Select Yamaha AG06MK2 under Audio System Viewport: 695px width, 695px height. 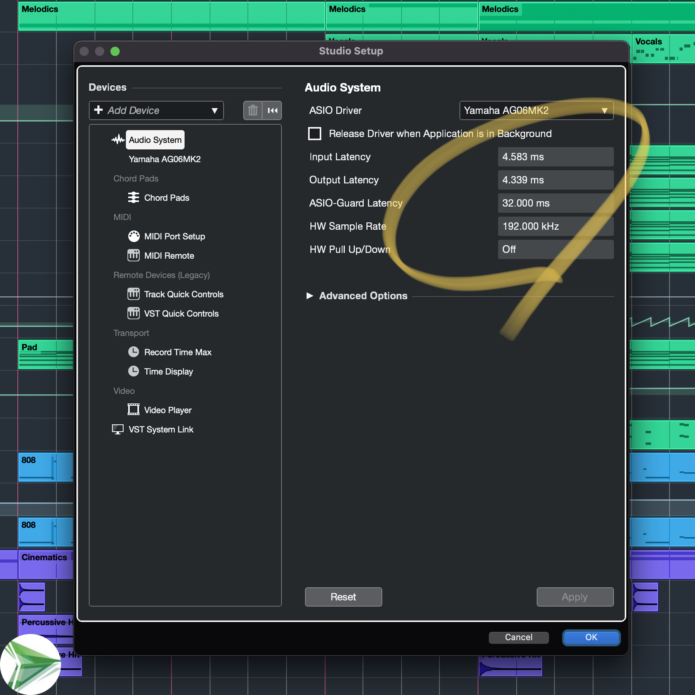(x=164, y=159)
